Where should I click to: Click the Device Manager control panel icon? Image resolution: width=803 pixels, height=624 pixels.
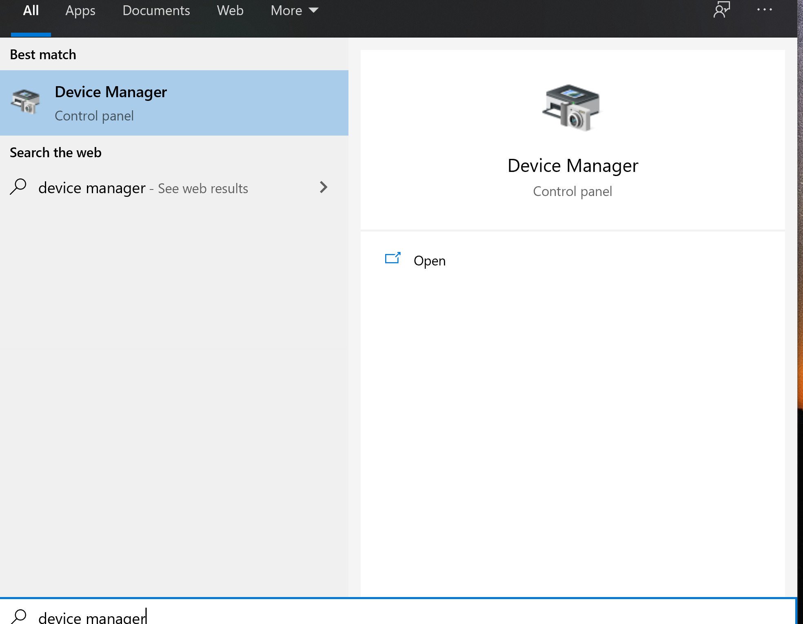click(x=572, y=107)
